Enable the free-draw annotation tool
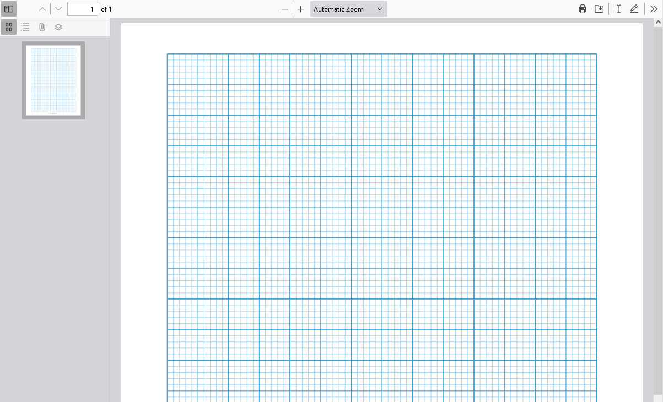 point(634,9)
